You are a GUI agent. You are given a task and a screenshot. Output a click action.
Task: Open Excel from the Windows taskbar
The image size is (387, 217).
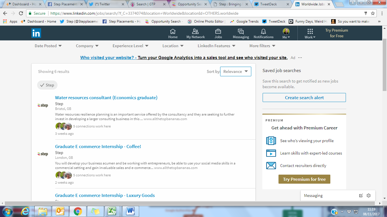point(112,211)
